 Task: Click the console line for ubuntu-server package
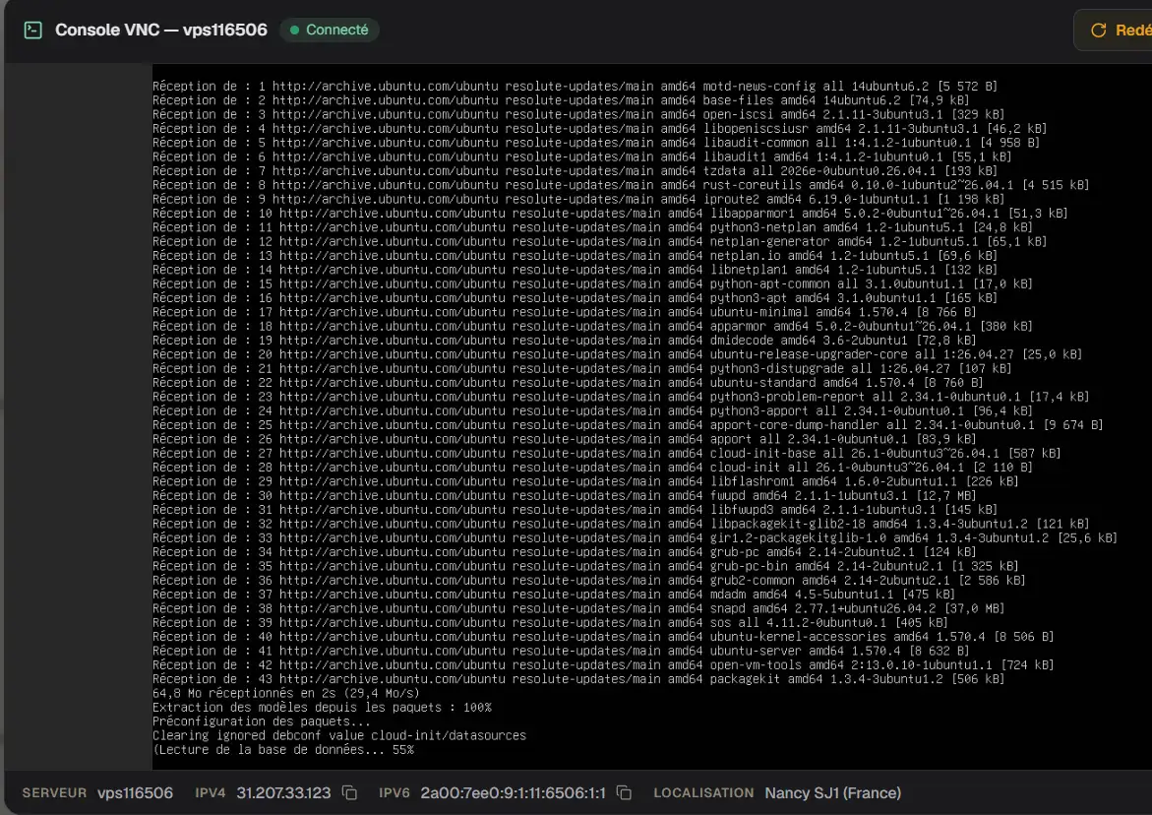pos(561,651)
